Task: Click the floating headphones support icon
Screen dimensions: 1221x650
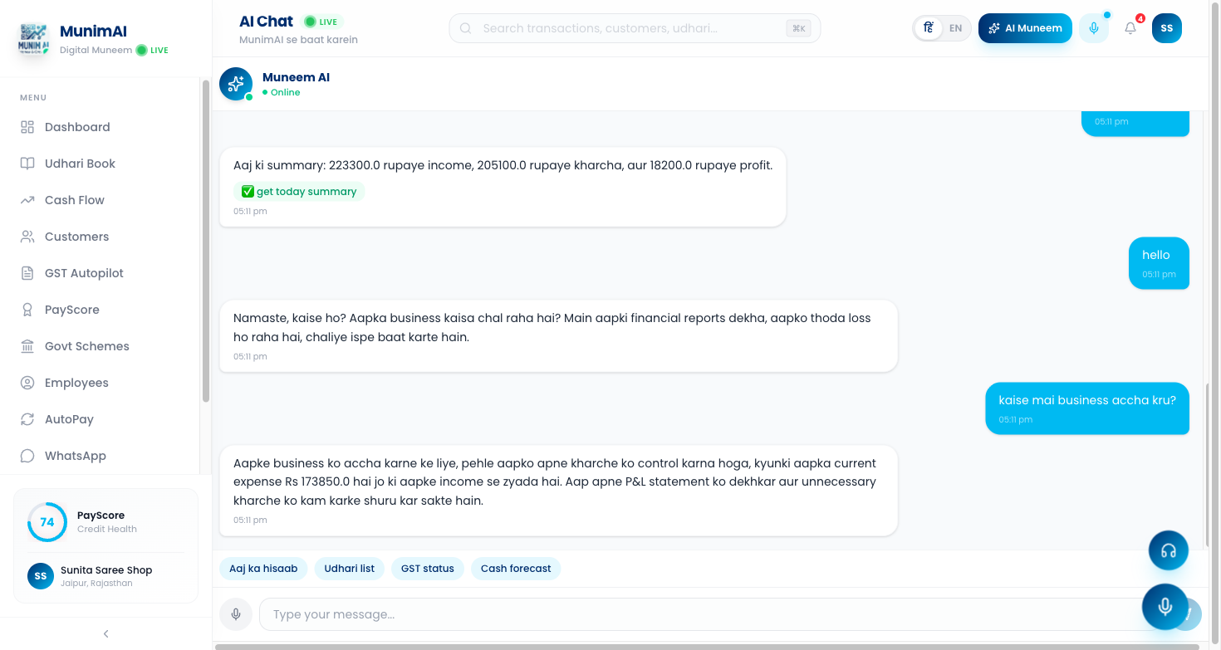Action: pos(1168,550)
